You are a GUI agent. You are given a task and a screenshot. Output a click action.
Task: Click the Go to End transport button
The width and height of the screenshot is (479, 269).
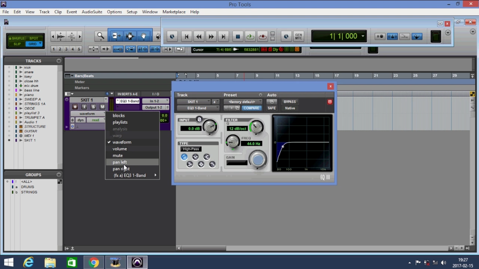pos(223,36)
